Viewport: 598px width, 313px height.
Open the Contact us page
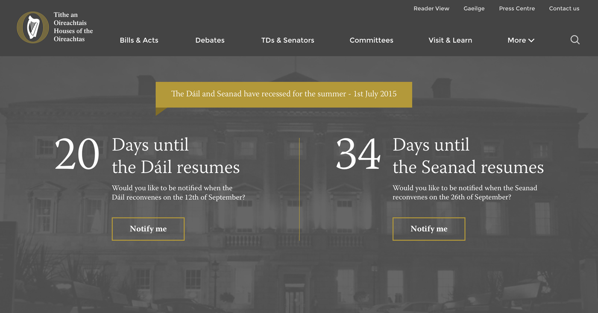(x=564, y=8)
